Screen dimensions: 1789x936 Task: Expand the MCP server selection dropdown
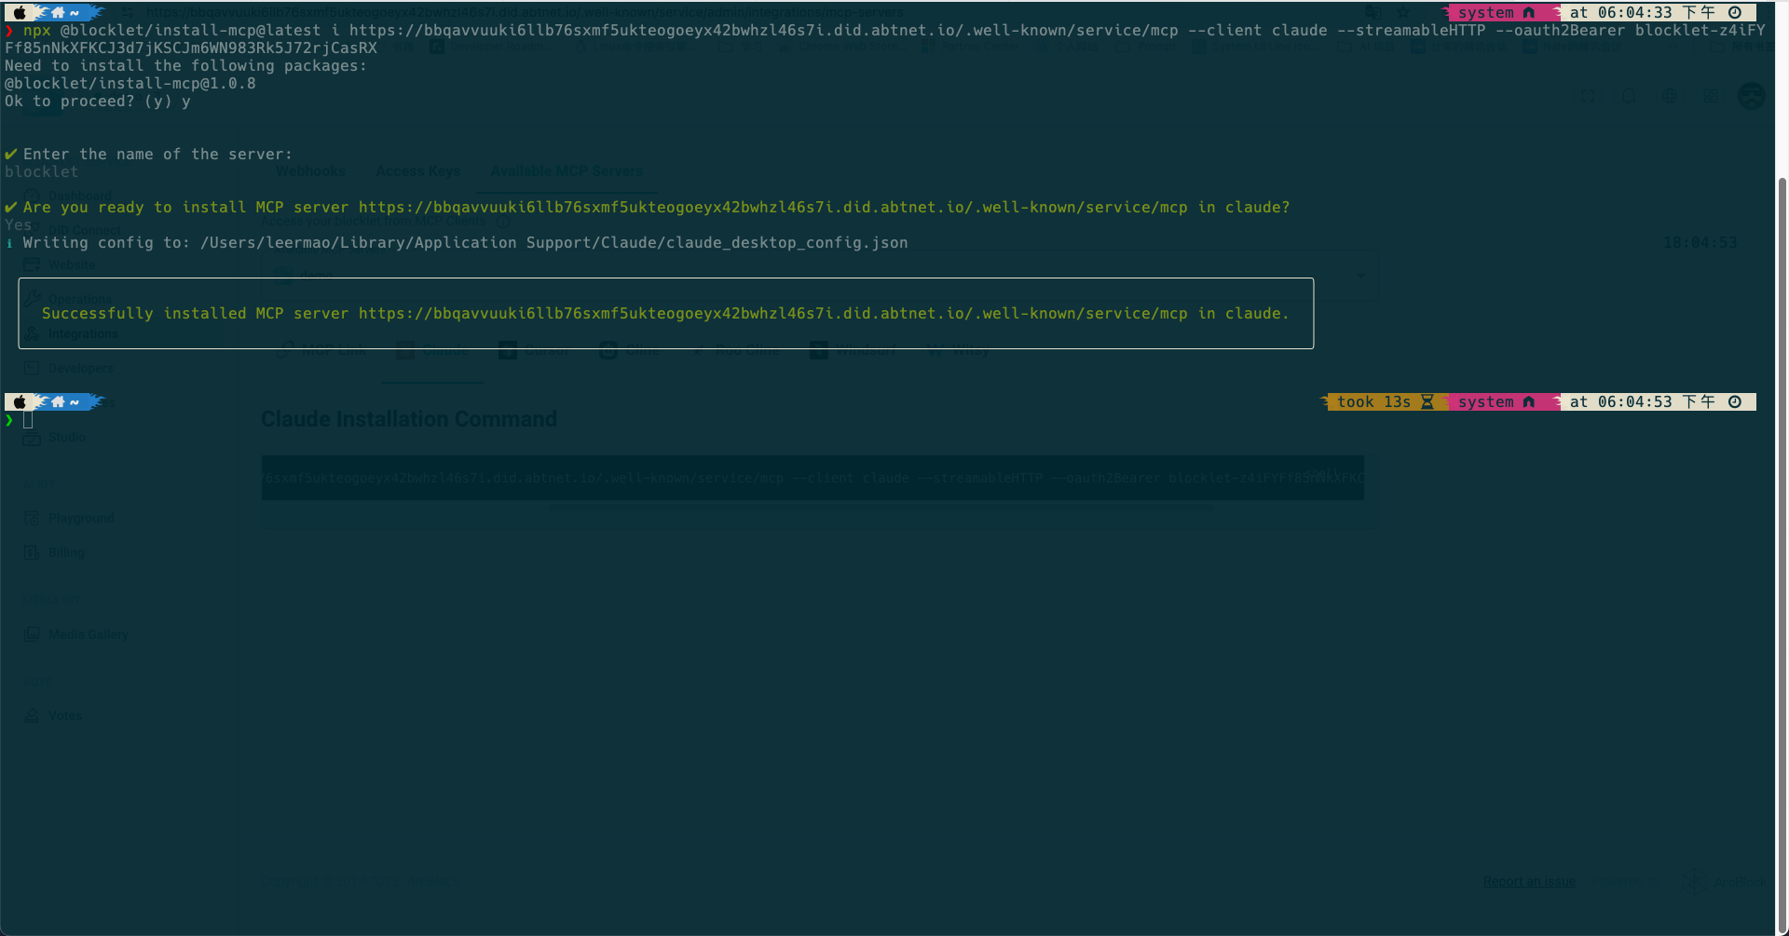coord(1360,276)
